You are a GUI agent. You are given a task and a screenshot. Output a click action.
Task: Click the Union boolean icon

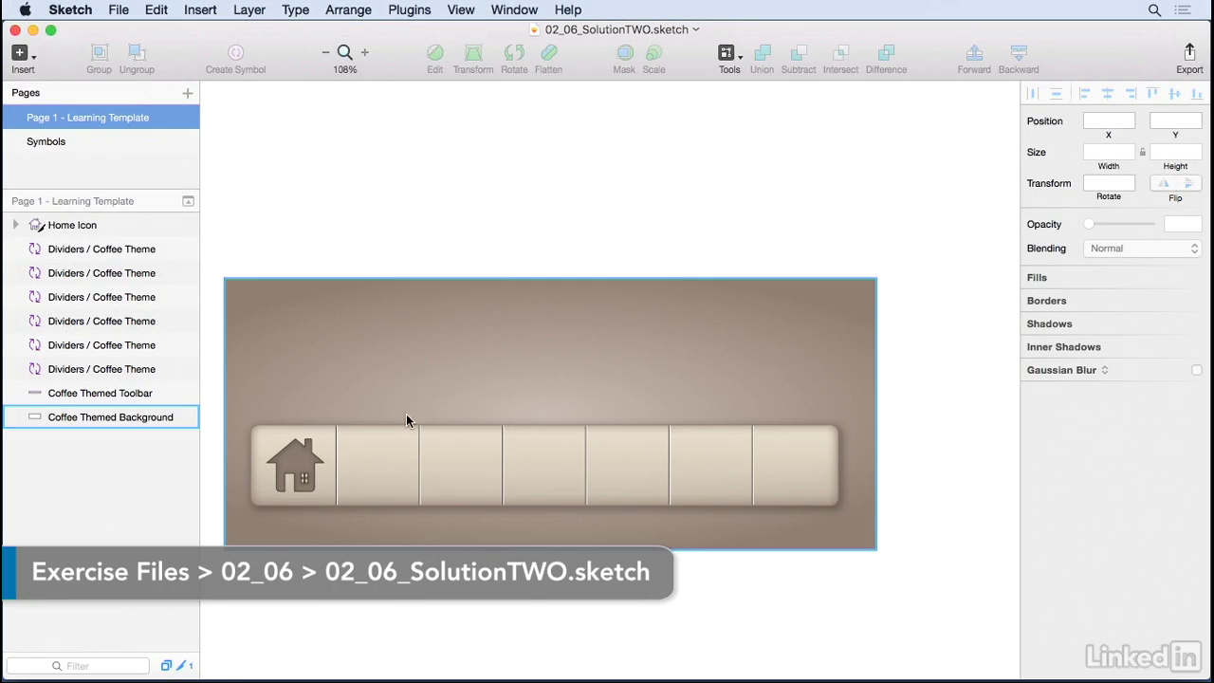pos(762,53)
